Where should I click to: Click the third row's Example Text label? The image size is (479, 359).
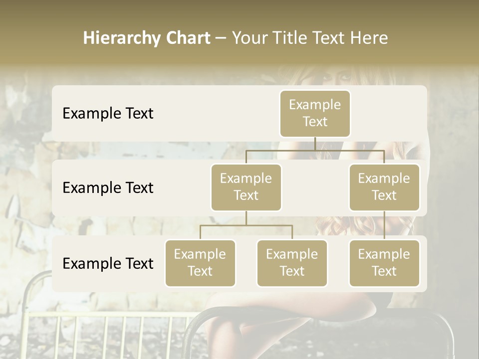coord(108,263)
